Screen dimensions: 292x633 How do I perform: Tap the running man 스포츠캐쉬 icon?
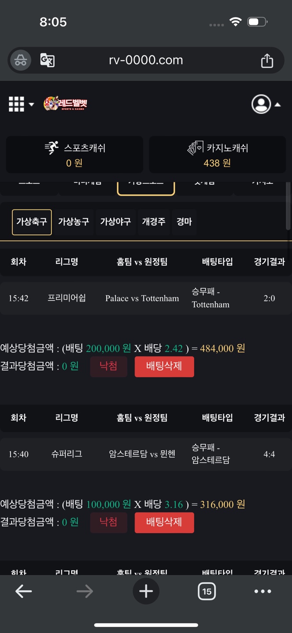point(52,148)
